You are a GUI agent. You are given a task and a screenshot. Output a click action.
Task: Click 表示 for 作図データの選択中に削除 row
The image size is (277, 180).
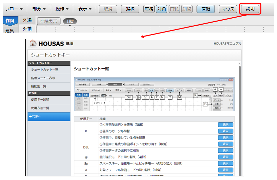click(x=225, y=150)
